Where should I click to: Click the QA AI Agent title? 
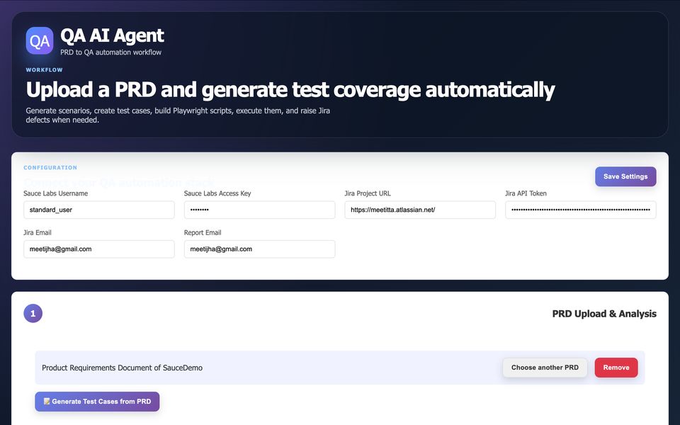point(112,35)
